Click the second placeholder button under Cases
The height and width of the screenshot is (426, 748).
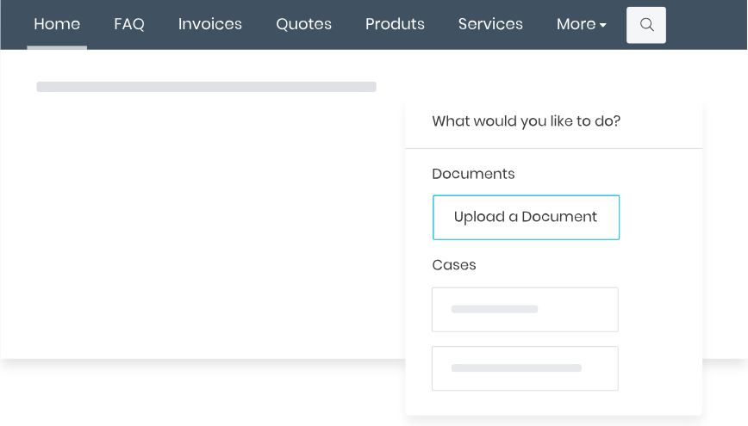click(x=525, y=368)
